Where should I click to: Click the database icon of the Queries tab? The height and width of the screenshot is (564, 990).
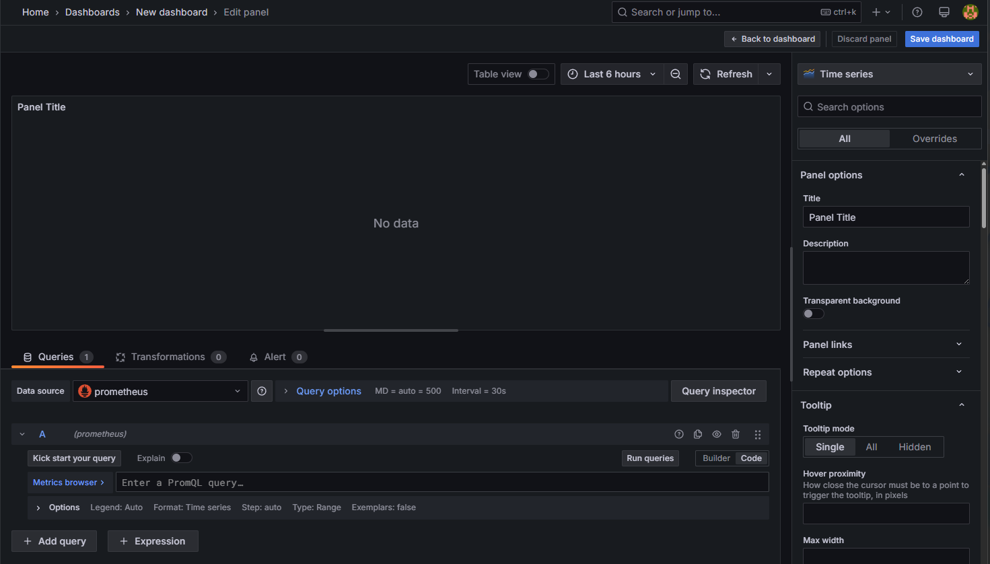tap(28, 357)
